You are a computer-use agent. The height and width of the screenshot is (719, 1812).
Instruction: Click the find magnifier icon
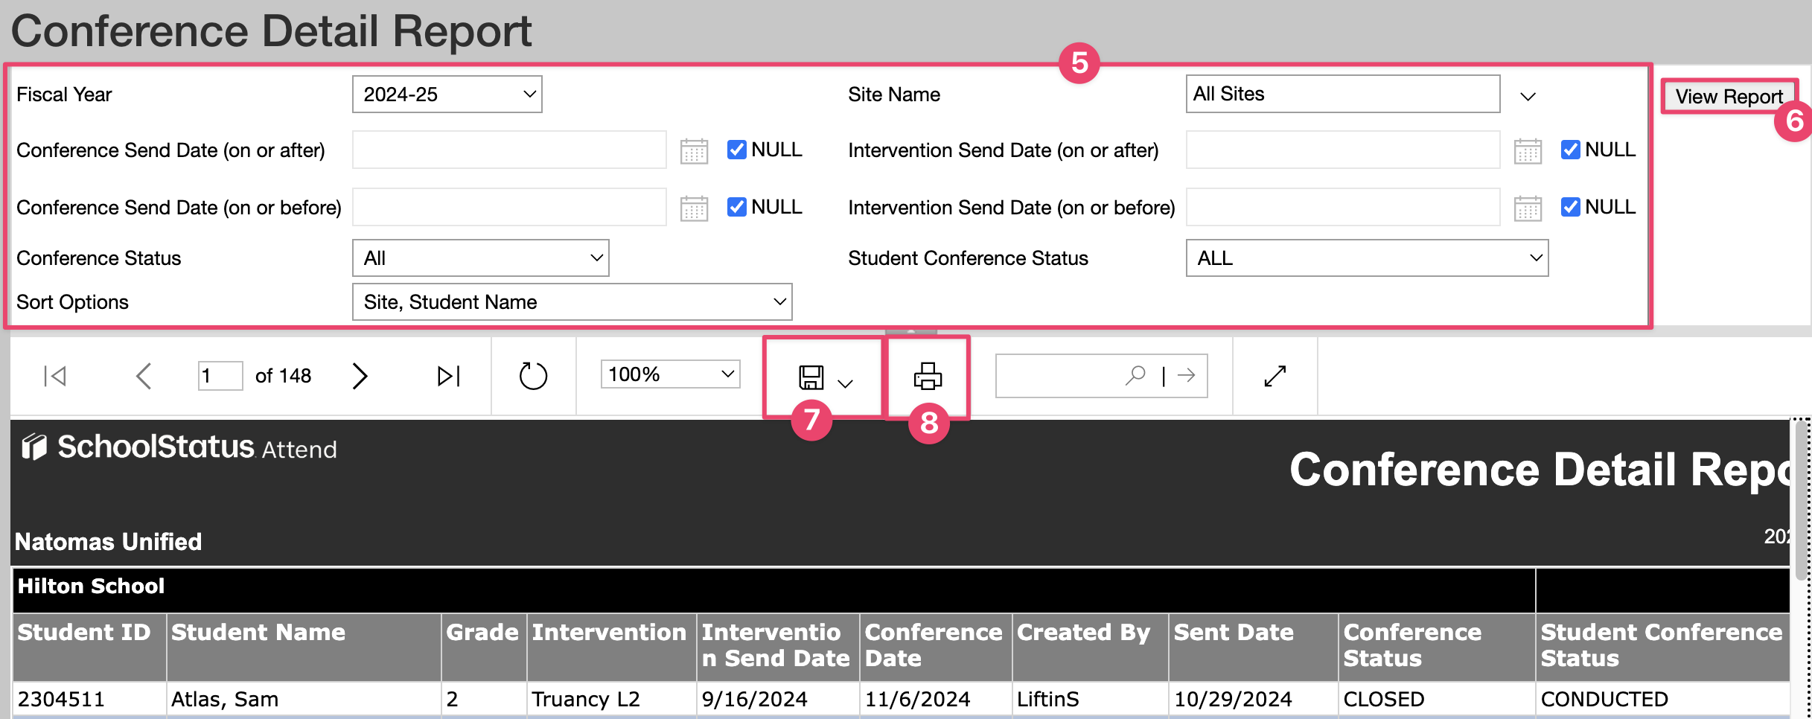[x=1135, y=375]
